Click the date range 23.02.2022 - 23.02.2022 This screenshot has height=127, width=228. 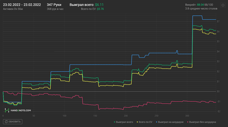pos(22,5)
